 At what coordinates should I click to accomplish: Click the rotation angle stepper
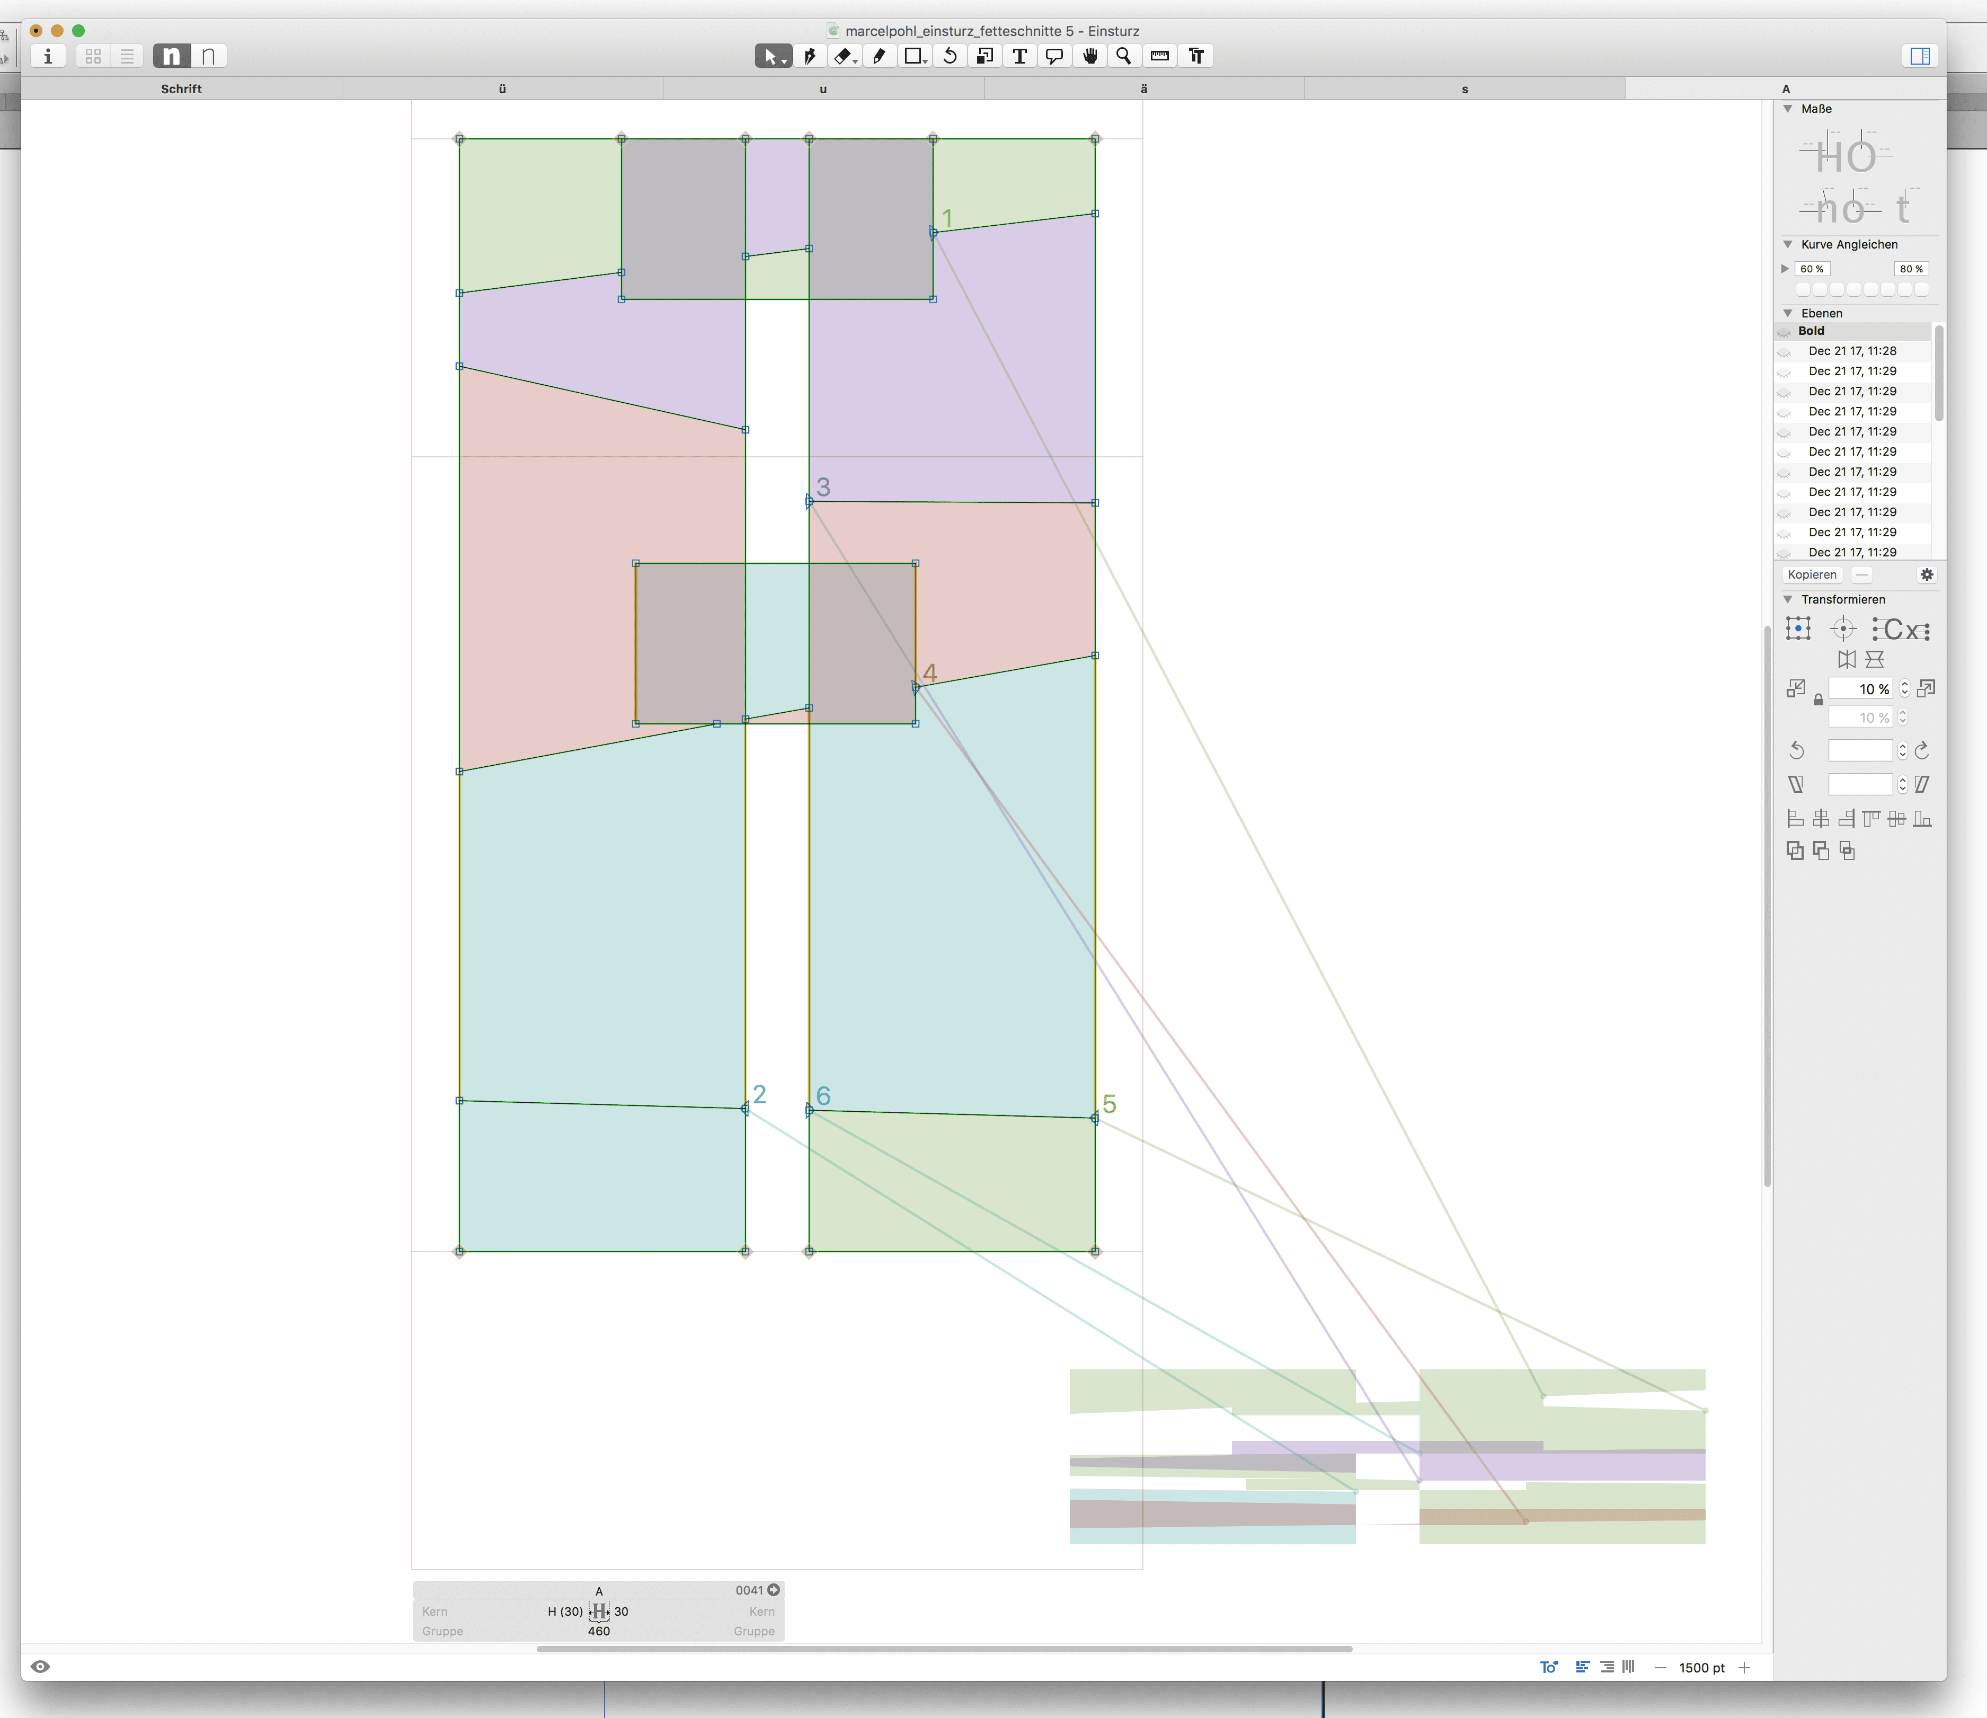1903,750
